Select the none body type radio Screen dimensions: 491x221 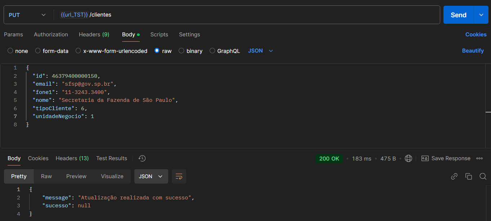[10, 51]
